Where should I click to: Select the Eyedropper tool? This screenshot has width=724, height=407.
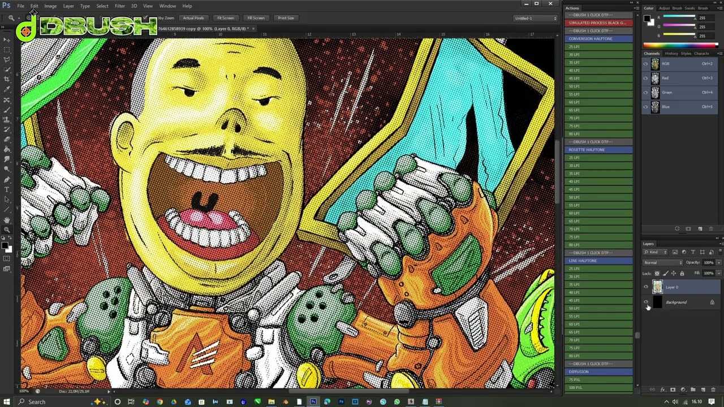(7, 89)
